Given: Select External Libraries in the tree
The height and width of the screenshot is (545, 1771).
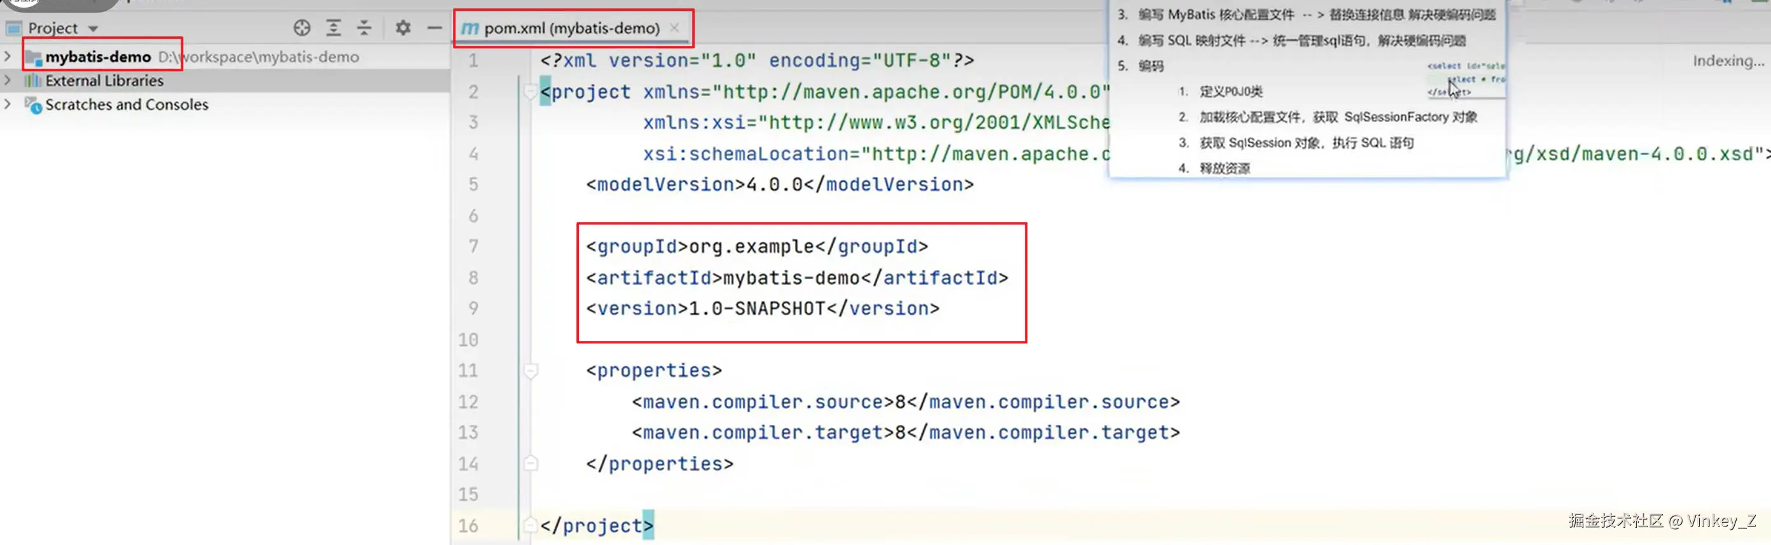Looking at the screenshot, I should click(x=104, y=81).
